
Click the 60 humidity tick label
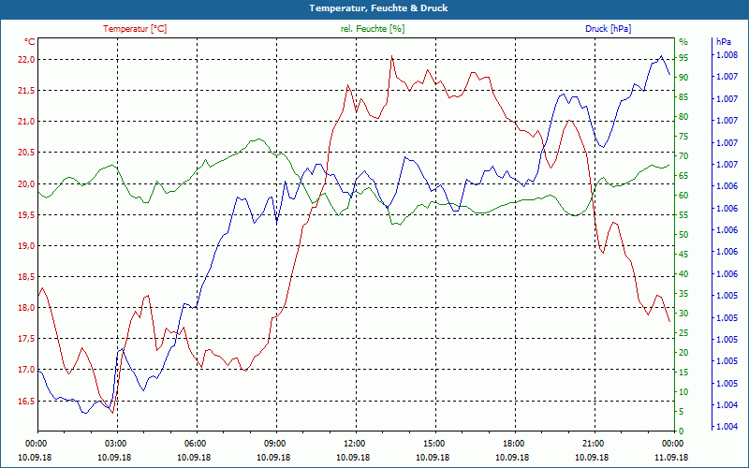pos(683,196)
